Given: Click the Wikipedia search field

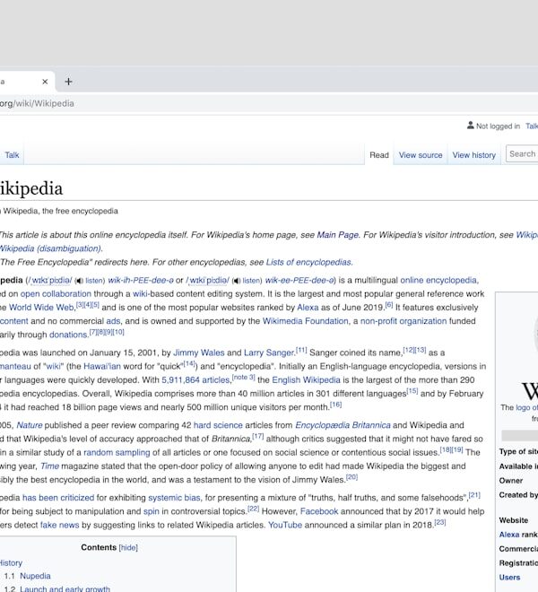Looking at the screenshot, I should (x=522, y=154).
